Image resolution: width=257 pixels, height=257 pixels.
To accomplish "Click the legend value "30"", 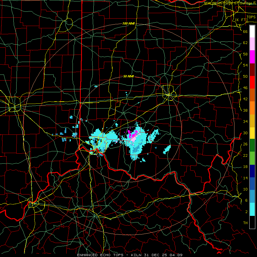I will click(x=245, y=133).
